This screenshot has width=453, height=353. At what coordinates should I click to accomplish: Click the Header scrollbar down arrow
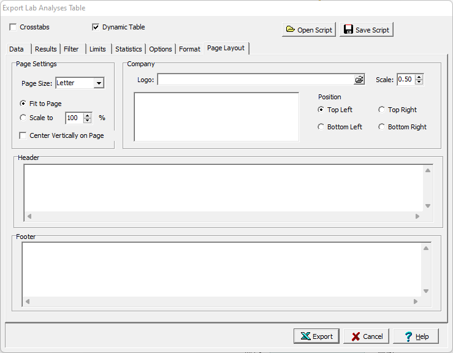(x=427, y=206)
